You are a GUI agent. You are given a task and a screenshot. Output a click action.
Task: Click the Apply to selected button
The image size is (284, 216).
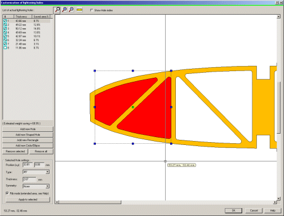tap(28, 200)
